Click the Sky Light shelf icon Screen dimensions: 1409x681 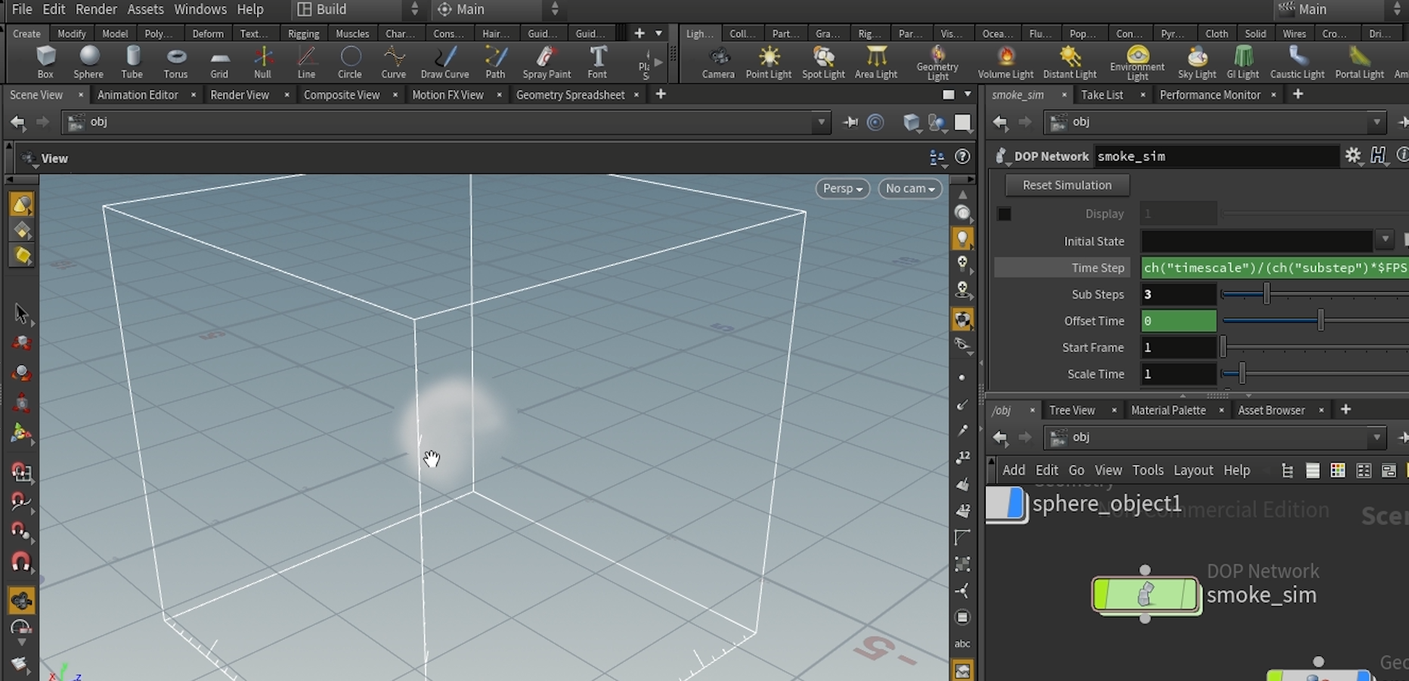pos(1197,62)
